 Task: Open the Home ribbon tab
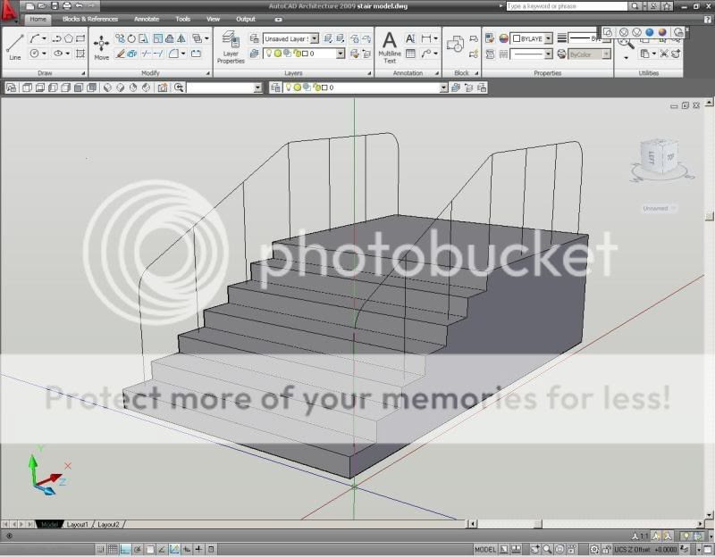point(38,19)
